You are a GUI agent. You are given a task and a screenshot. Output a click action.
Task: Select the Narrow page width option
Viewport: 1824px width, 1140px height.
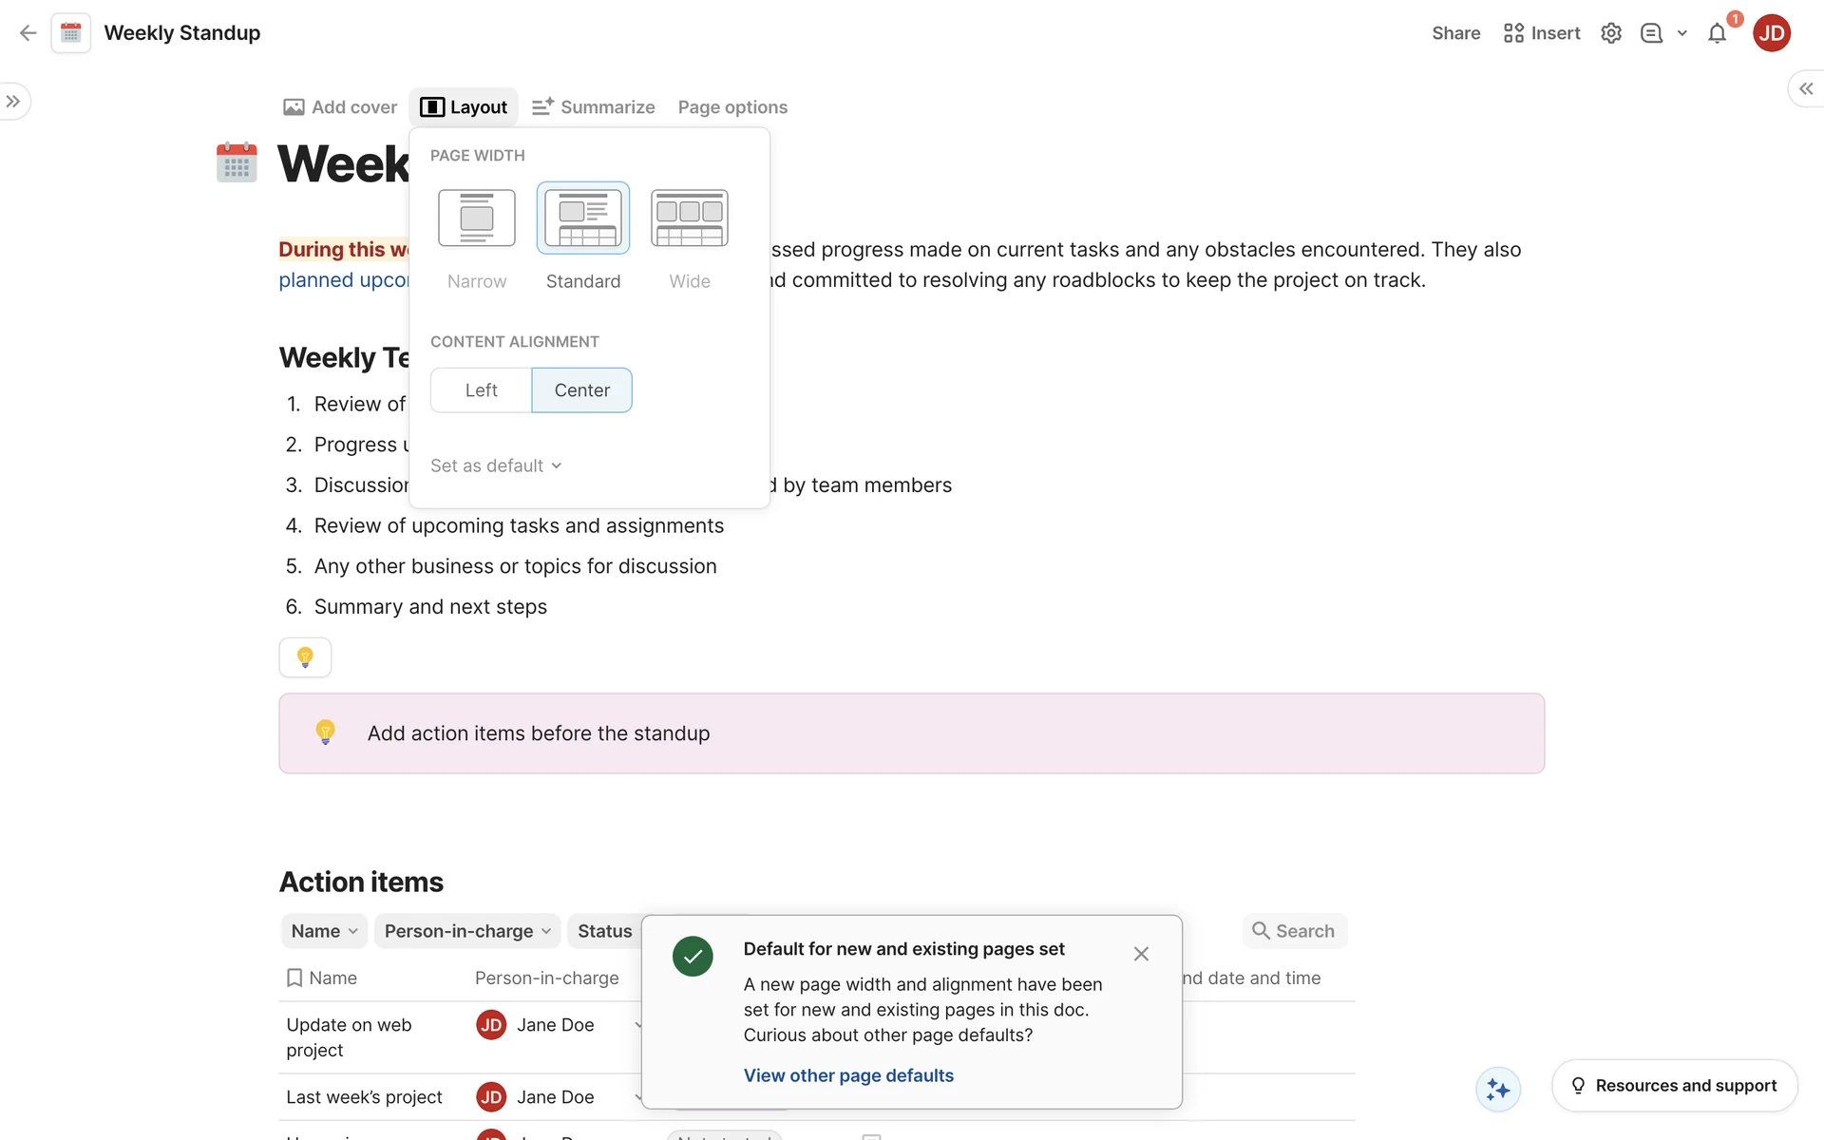coord(477,218)
